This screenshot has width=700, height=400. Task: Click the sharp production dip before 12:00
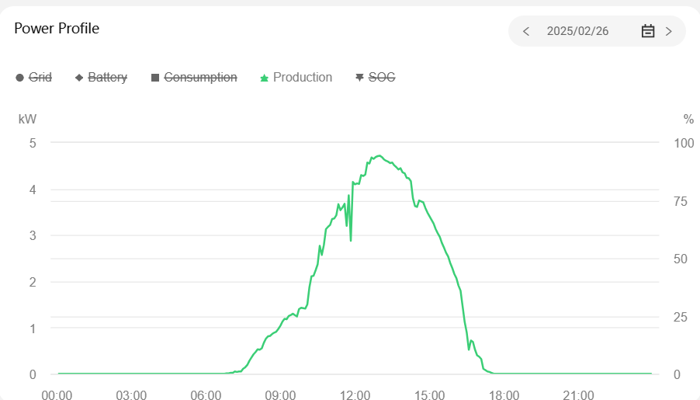351,239
